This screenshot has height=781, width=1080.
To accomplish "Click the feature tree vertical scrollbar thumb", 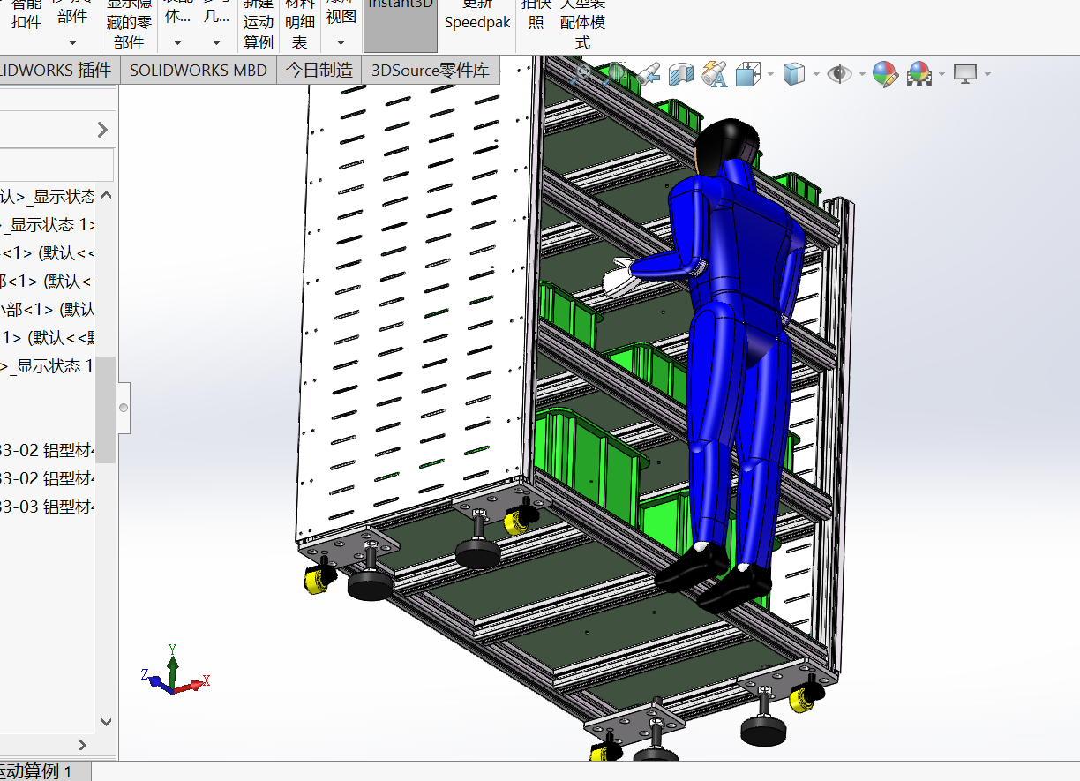I will (106, 409).
